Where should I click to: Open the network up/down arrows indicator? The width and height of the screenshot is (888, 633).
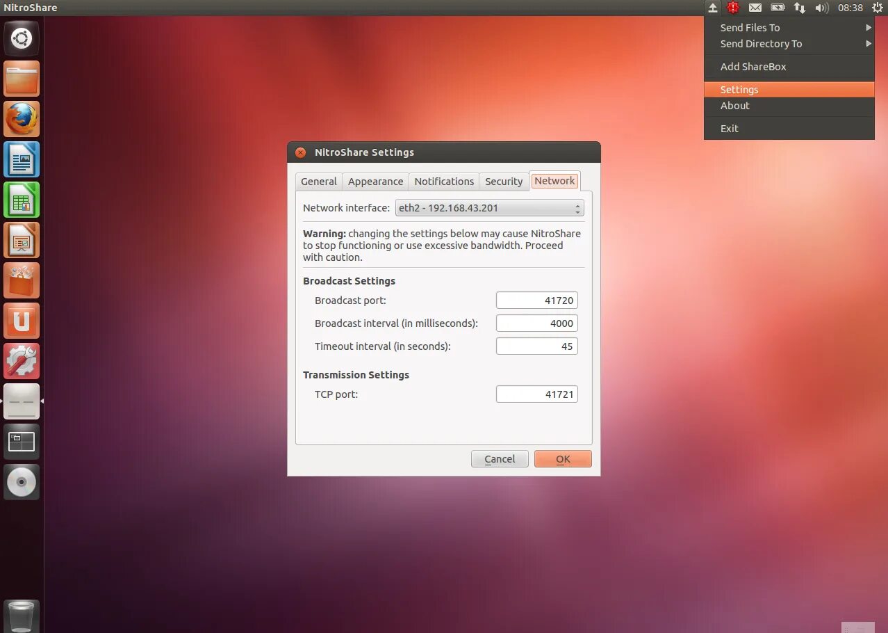point(800,8)
